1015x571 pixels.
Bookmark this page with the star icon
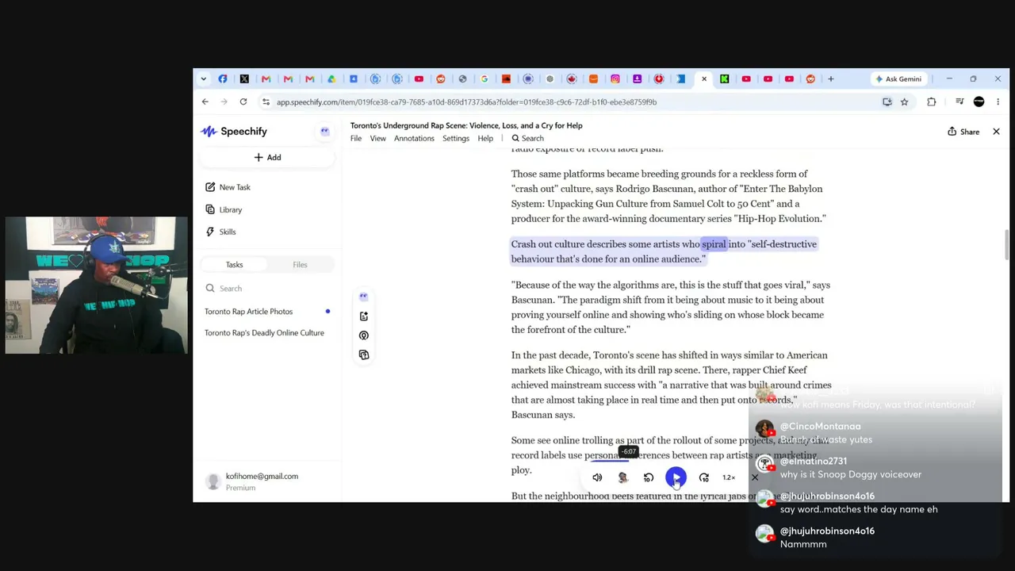pos(904,102)
